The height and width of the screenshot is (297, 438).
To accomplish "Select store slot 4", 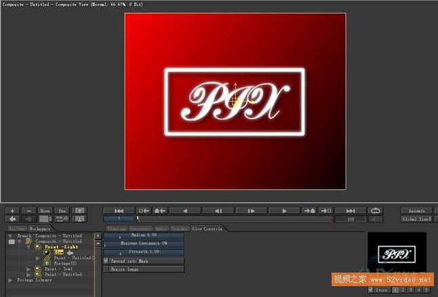I will [419, 290].
